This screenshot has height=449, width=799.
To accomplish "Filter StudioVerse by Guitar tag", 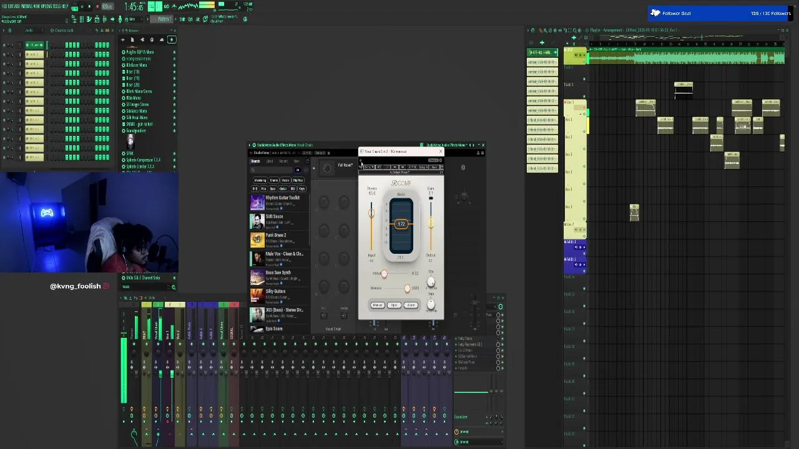I will click(283, 189).
